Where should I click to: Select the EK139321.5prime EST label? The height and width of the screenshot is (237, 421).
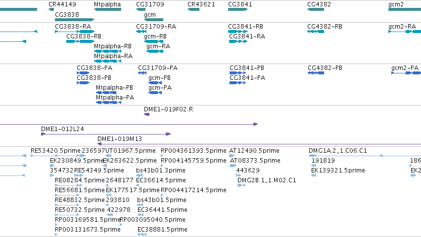tap(338, 170)
